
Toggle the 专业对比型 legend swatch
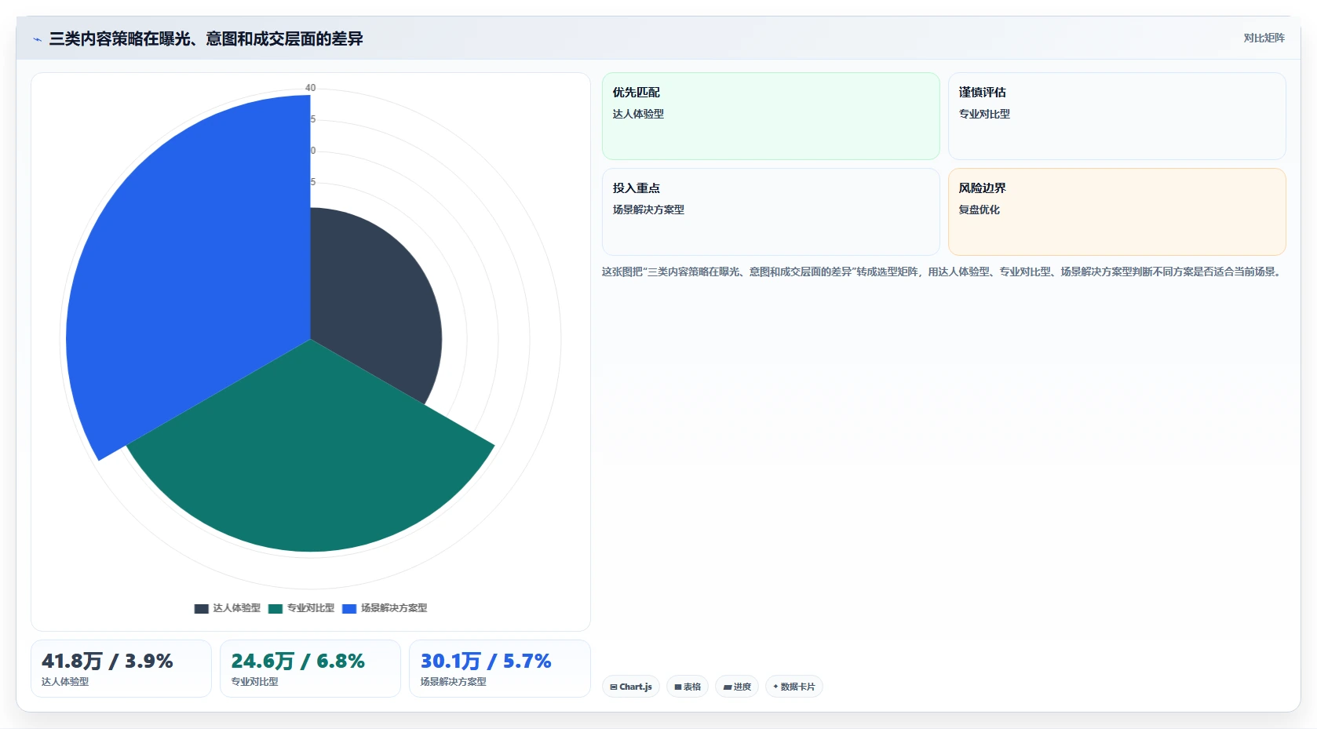[x=275, y=608]
